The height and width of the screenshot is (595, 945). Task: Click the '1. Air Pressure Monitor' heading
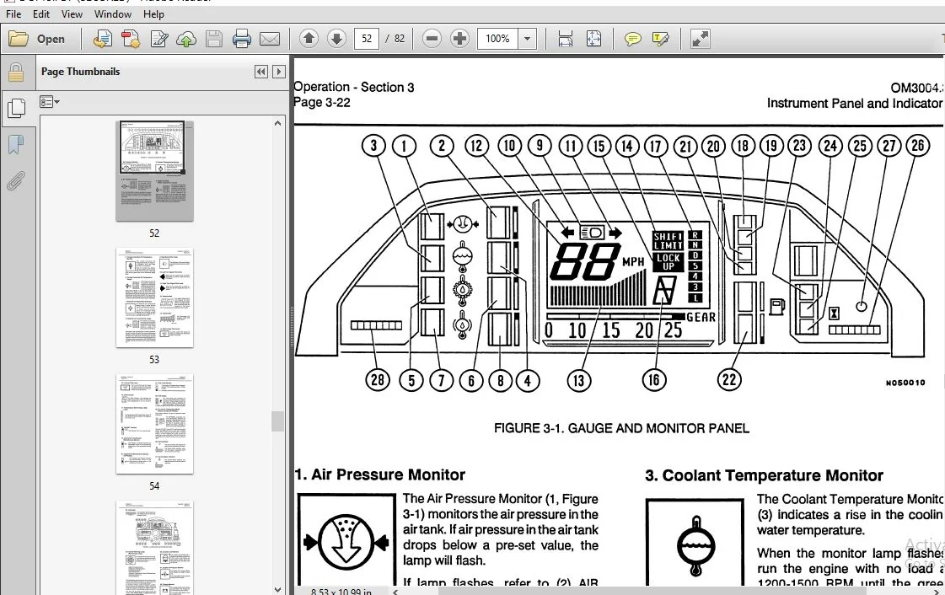pyautogui.click(x=379, y=474)
